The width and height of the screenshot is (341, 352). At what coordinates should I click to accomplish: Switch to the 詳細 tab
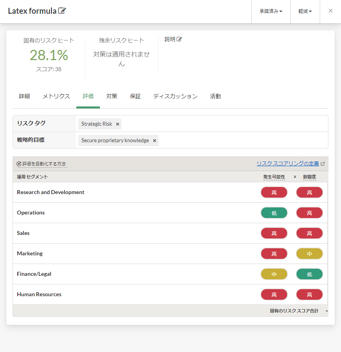[24, 96]
